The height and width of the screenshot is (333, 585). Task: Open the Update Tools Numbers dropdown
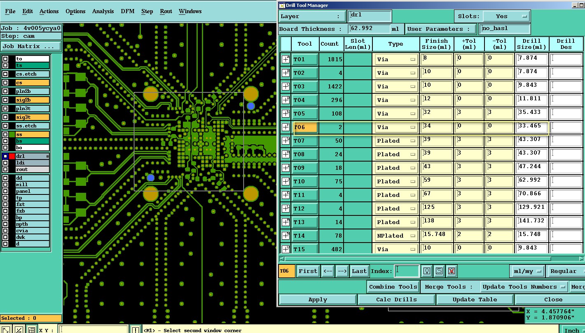[524, 287]
